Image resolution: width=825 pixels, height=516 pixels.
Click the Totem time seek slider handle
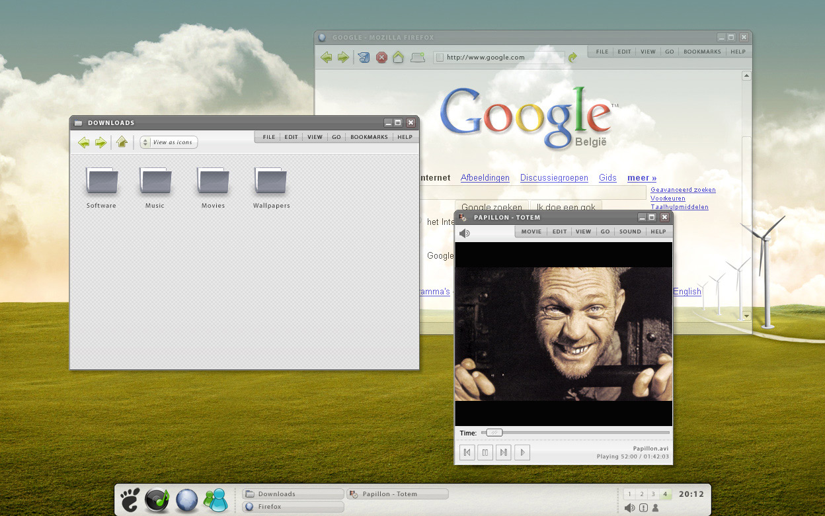(x=494, y=433)
